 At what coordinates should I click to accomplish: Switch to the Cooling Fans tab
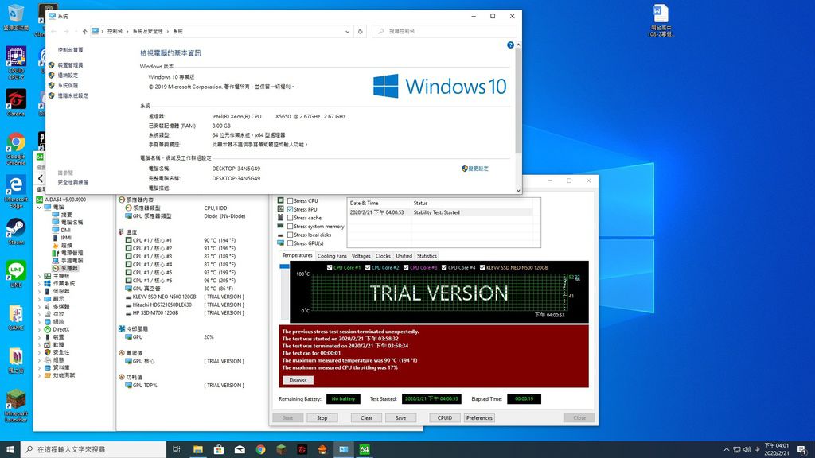(x=332, y=256)
